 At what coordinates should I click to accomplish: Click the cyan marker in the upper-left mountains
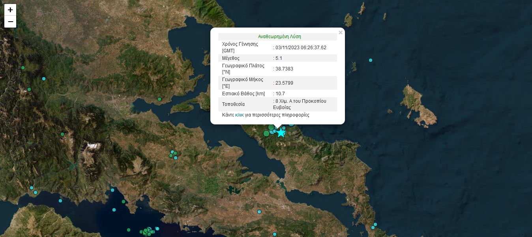44,79
